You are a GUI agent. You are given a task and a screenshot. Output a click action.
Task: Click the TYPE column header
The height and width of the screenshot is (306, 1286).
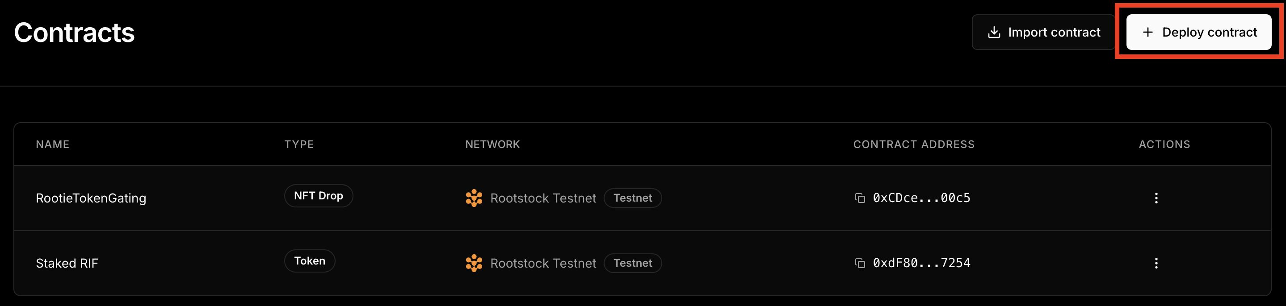(299, 145)
